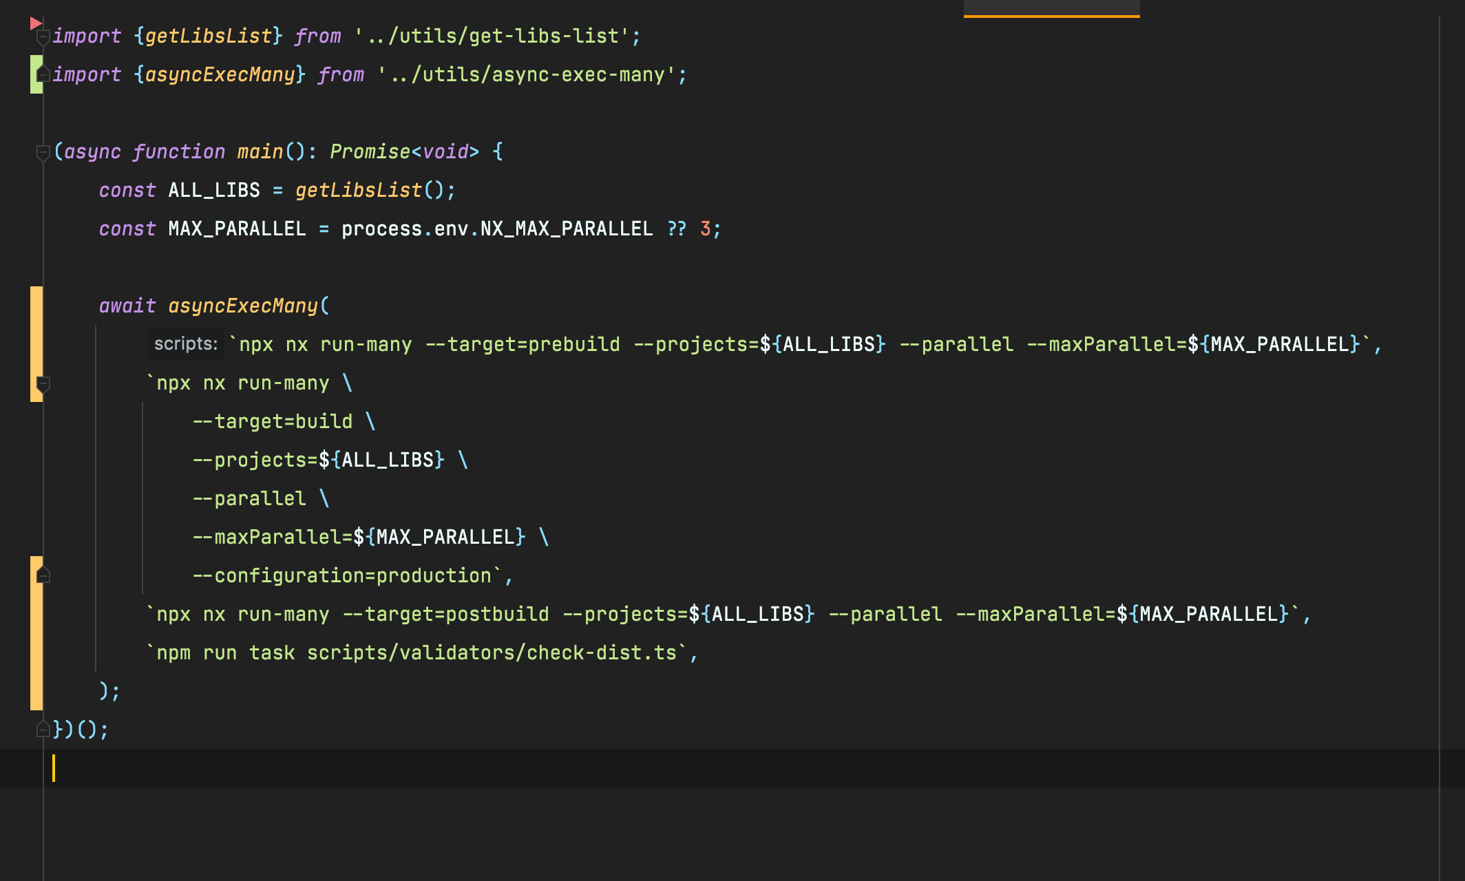Click the asyncExecMany call after await

[243, 306]
